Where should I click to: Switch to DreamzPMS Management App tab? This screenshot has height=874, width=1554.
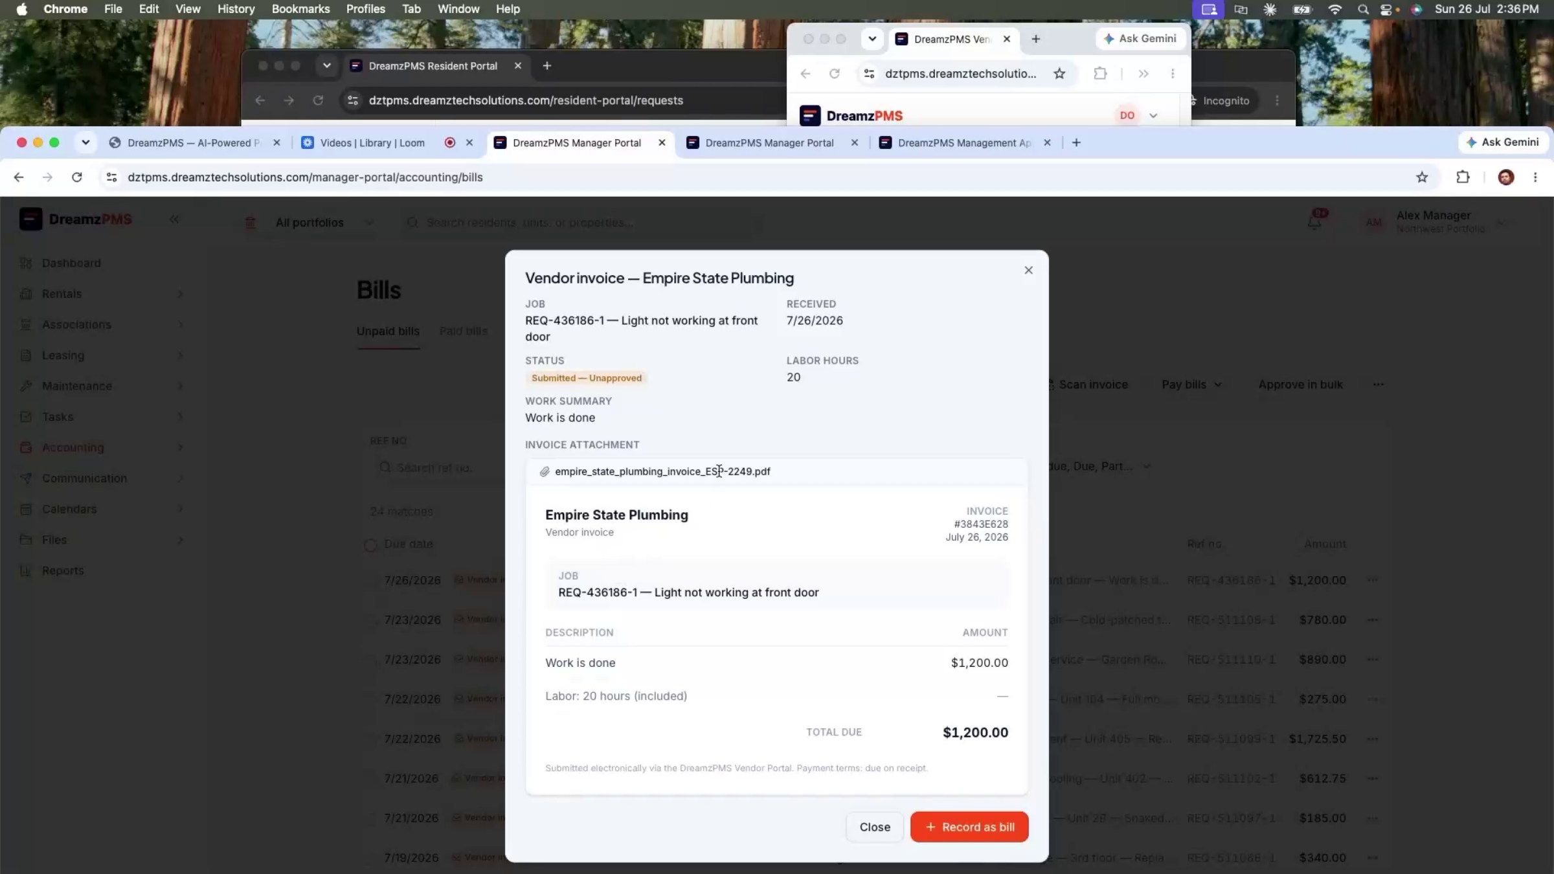tap(964, 142)
